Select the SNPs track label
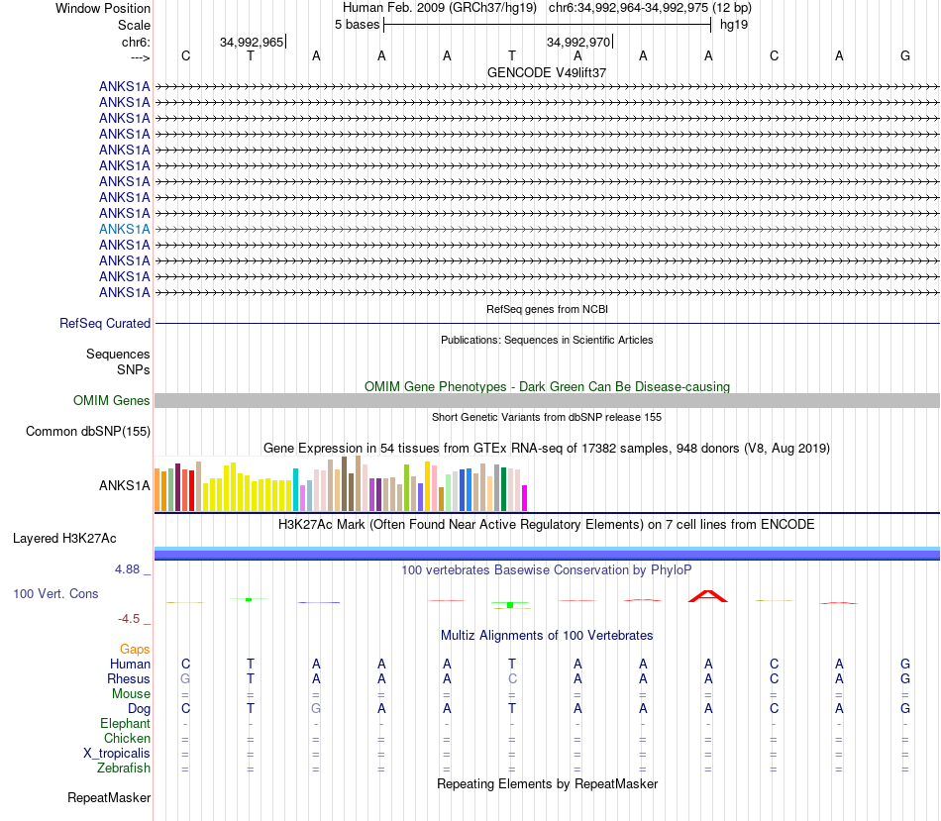This screenshot has height=821, width=941. [134, 369]
